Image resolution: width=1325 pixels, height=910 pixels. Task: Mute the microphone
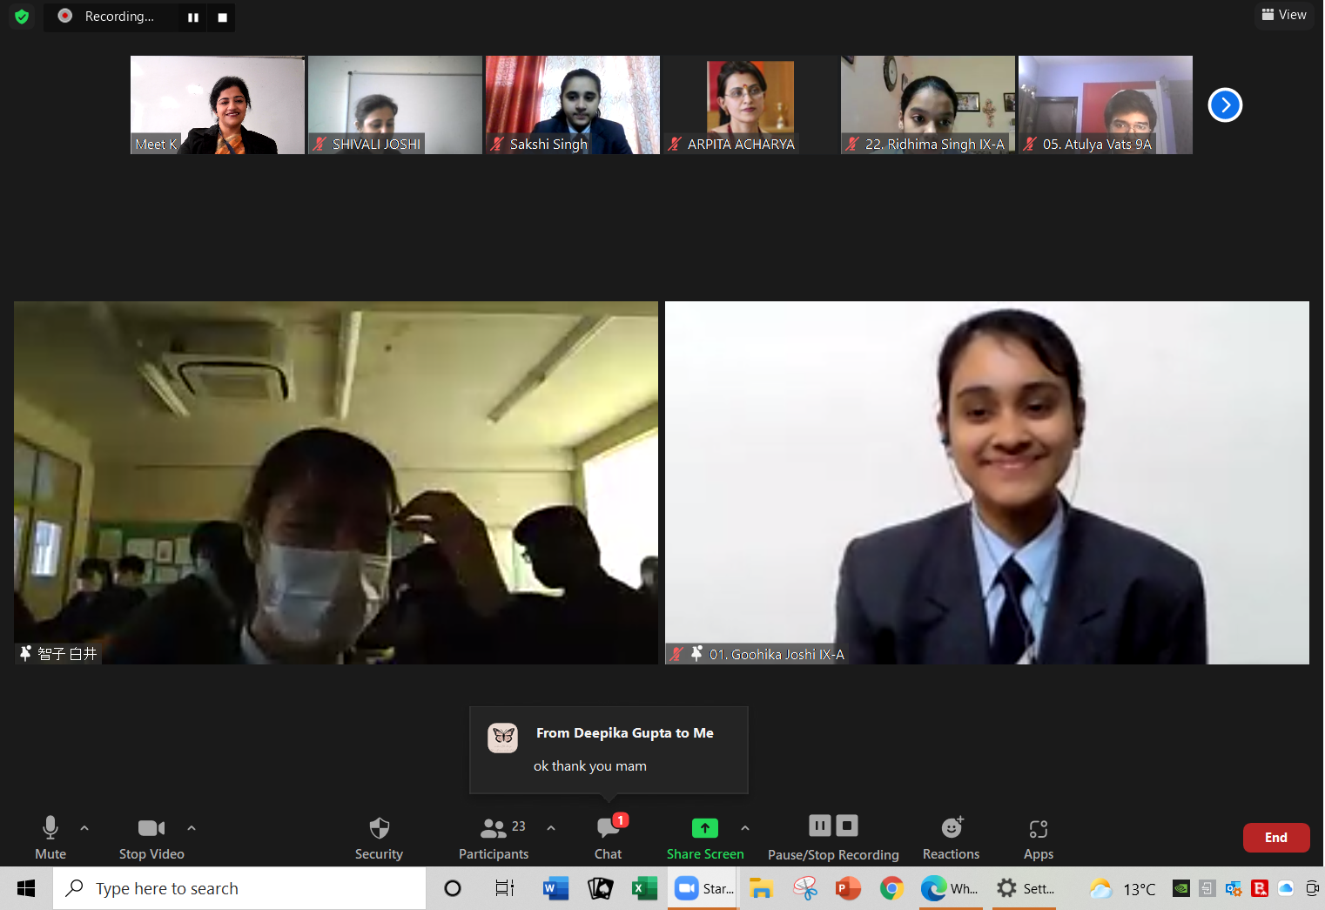pyautogui.click(x=50, y=838)
